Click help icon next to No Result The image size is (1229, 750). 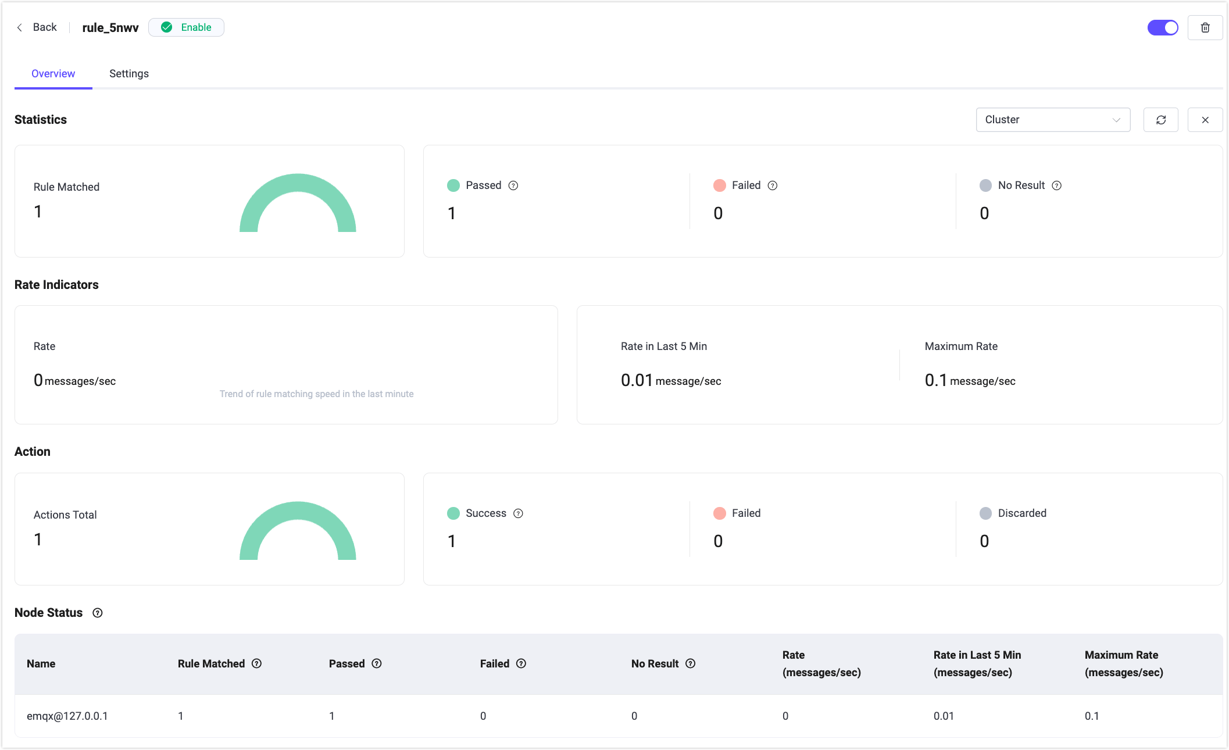[x=1056, y=185]
